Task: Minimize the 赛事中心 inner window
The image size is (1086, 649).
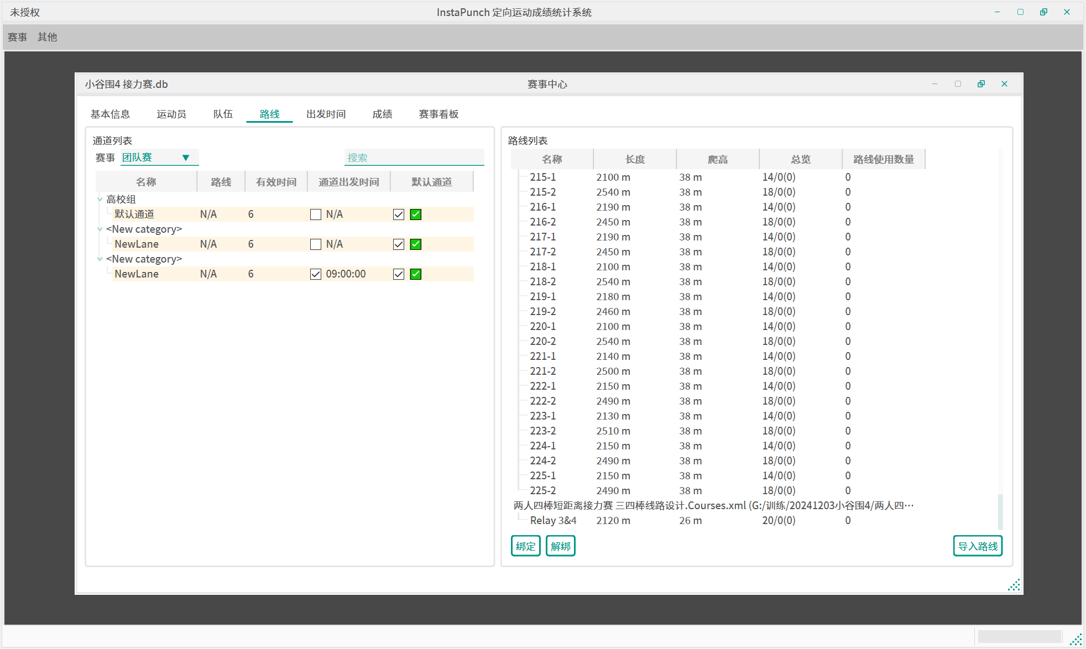Action: 934,84
